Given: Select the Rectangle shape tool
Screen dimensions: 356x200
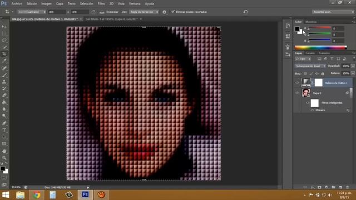Looking at the screenshot, I should pyautogui.click(x=4, y=144).
